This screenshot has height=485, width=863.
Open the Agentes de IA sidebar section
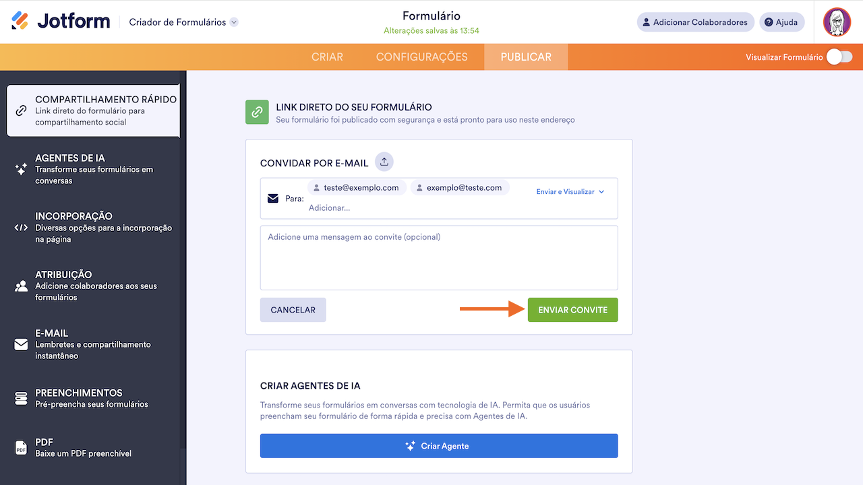[93, 169]
